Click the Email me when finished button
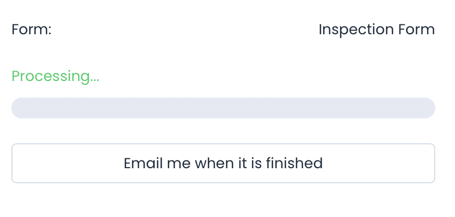Image resolution: width=455 pixels, height=217 pixels. click(x=223, y=164)
